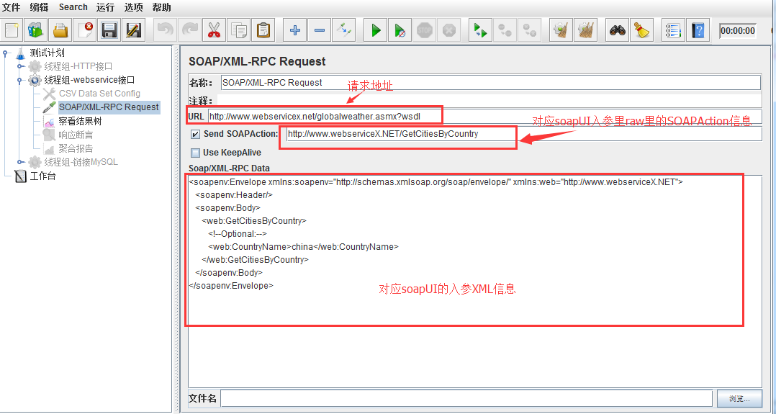Click the 名称 name input field
The width and height of the screenshot is (776, 414).
490,83
